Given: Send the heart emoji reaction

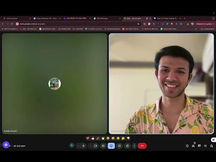Looking at the screenshot, I should tap(88, 138).
